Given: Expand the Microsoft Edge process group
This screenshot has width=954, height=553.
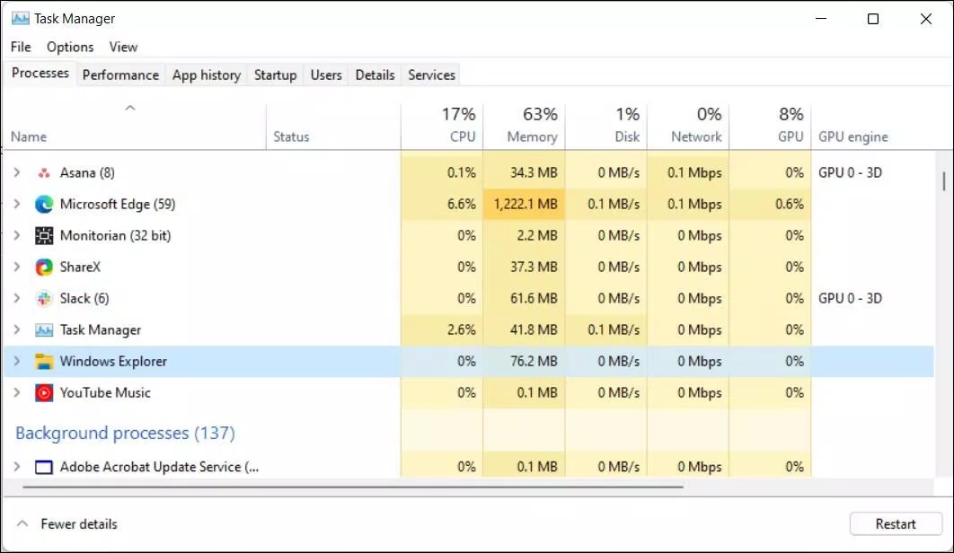Looking at the screenshot, I should pyautogui.click(x=17, y=204).
